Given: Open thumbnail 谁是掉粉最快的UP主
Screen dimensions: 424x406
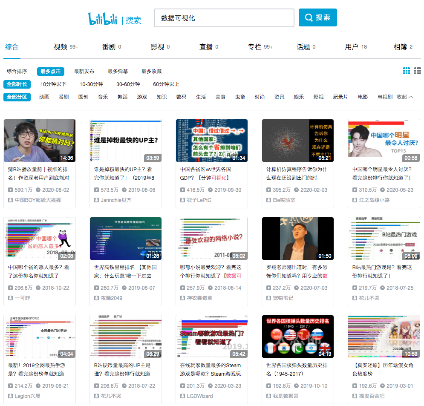Looking at the screenshot, I should 126,141.
